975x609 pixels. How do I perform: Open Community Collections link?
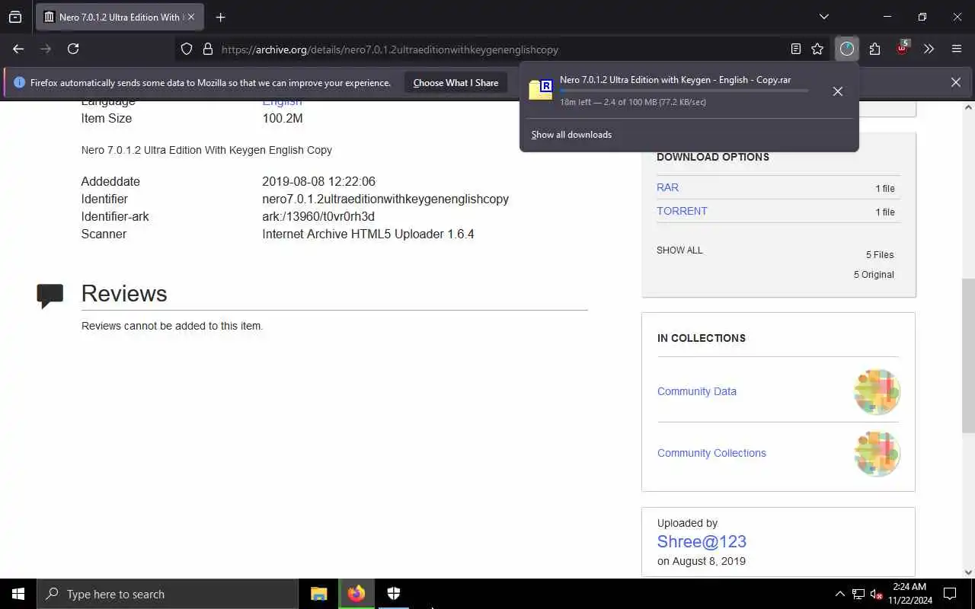tap(711, 453)
